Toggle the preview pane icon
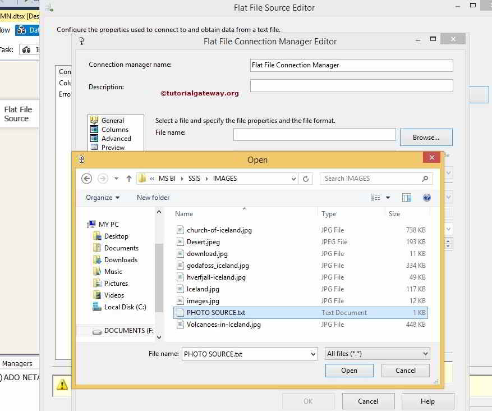 (x=407, y=198)
